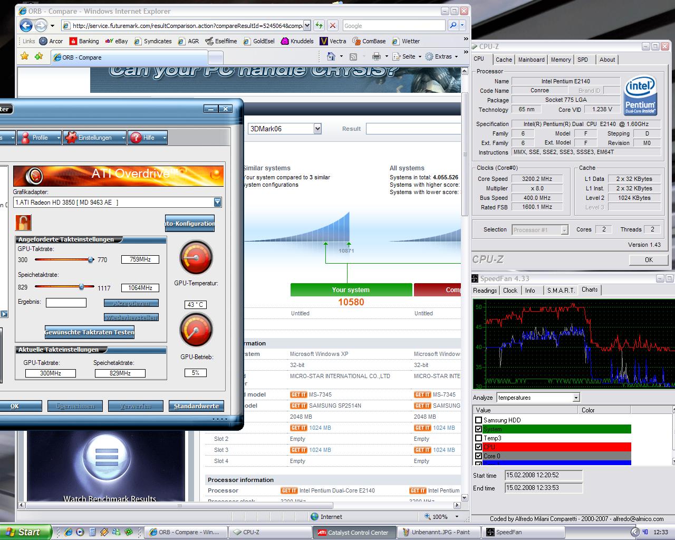Click the Profile person icon in Catalyst

pyautogui.click(x=25, y=138)
